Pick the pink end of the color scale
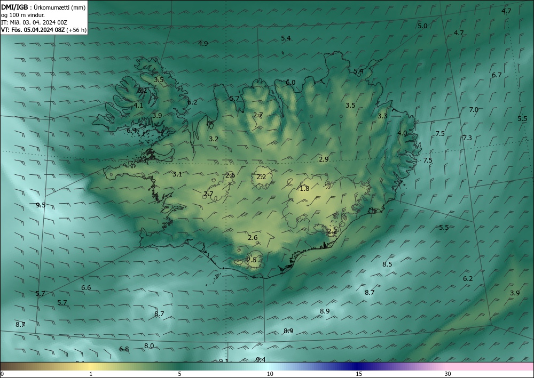Image resolution: width=534 pixels, height=378 pixels. 490,366
